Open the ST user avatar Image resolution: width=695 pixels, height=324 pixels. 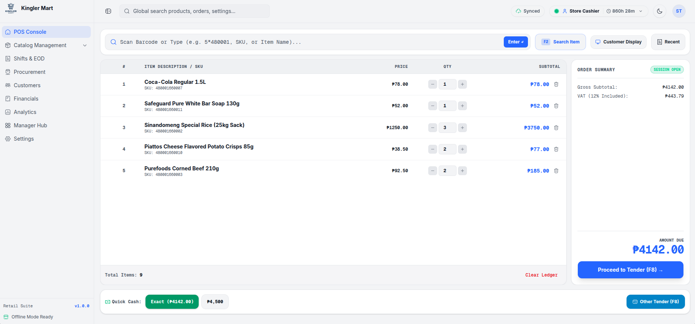tap(679, 11)
